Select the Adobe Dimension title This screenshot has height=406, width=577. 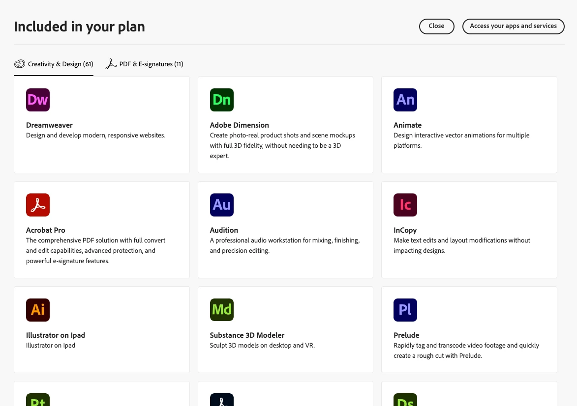click(239, 125)
